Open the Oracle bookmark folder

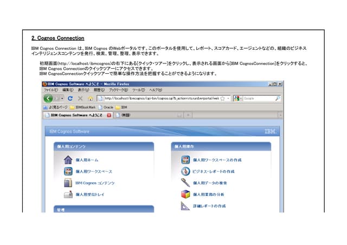click(108, 107)
